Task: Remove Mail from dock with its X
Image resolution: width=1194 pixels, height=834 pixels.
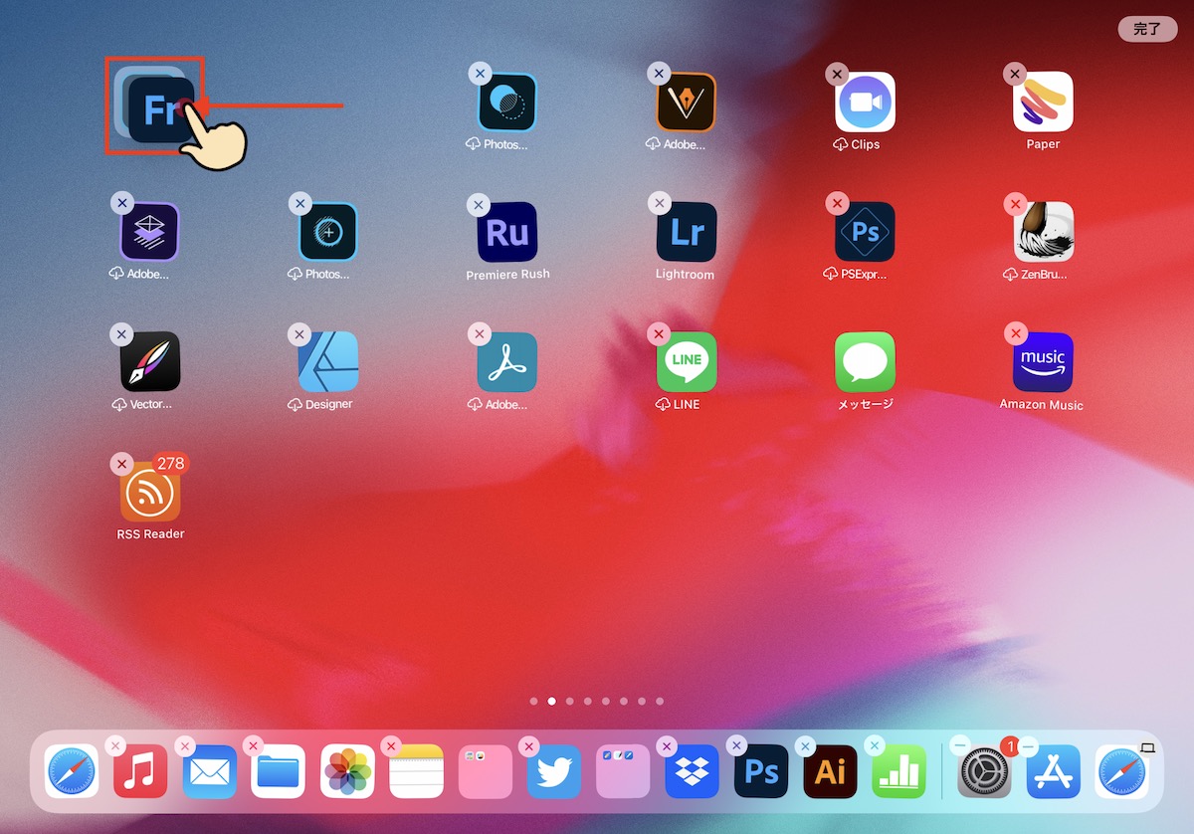Action: click(x=184, y=746)
